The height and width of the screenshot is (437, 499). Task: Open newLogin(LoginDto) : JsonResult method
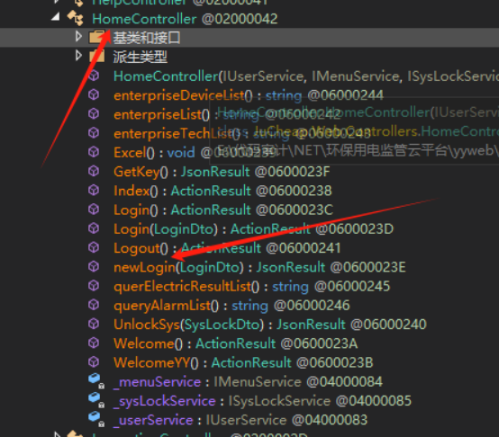click(259, 267)
